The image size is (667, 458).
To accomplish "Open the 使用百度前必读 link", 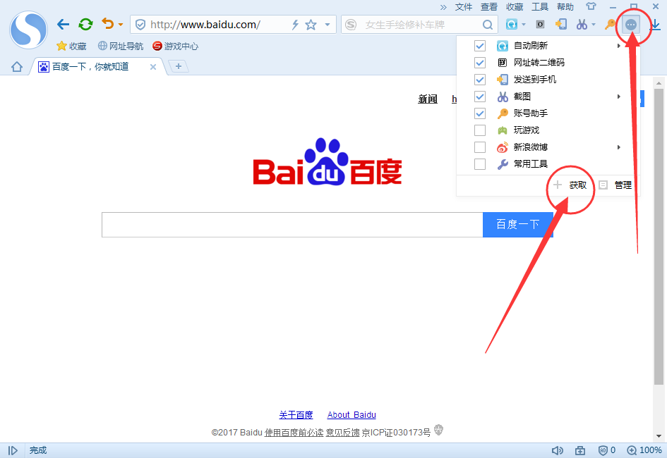I will pos(294,432).
